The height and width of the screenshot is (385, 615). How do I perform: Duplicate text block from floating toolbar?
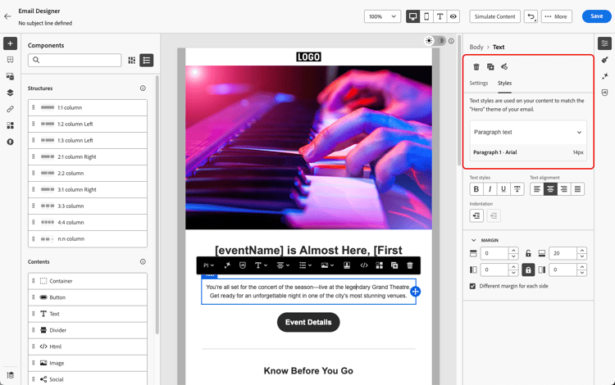394,265
